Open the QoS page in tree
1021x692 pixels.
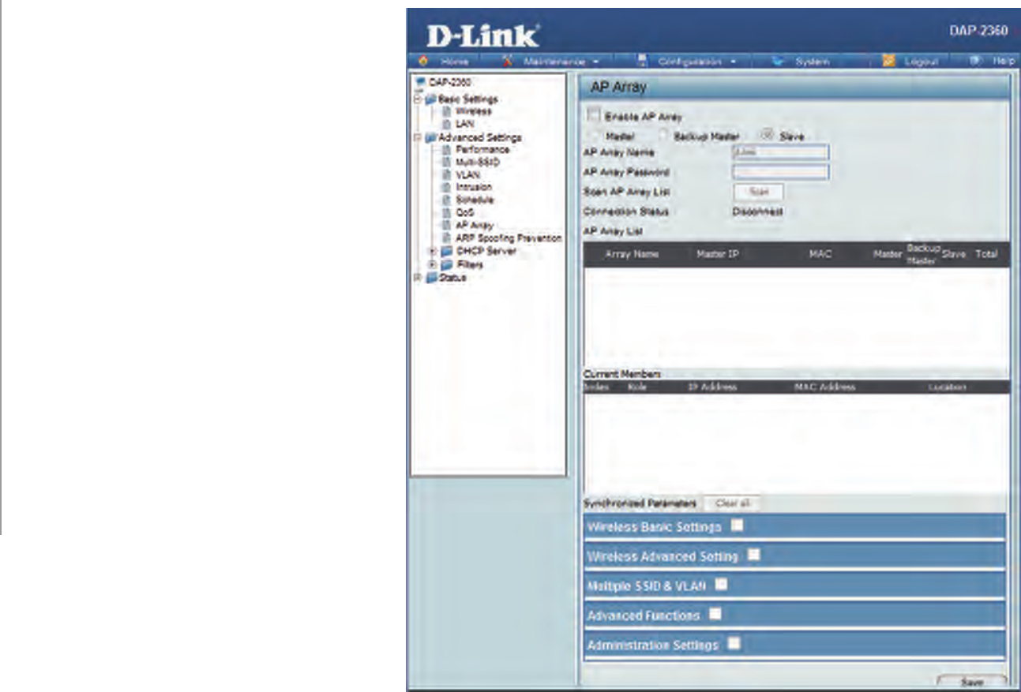coord(464,213)
